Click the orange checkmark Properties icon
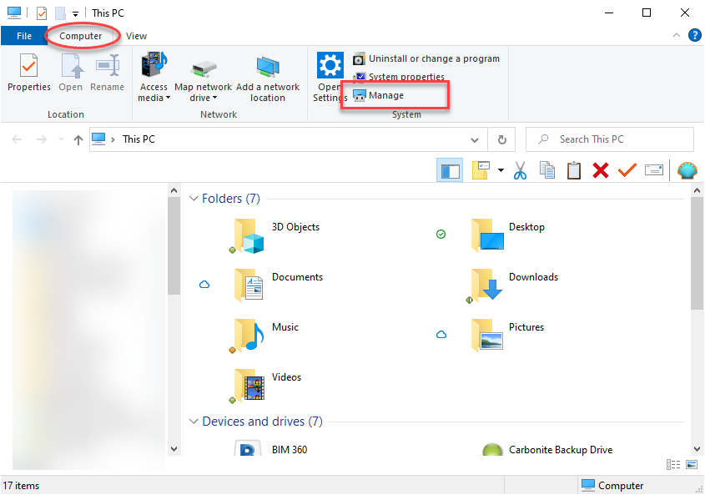This screenshot has width=705, height=495. pos(627,170)
